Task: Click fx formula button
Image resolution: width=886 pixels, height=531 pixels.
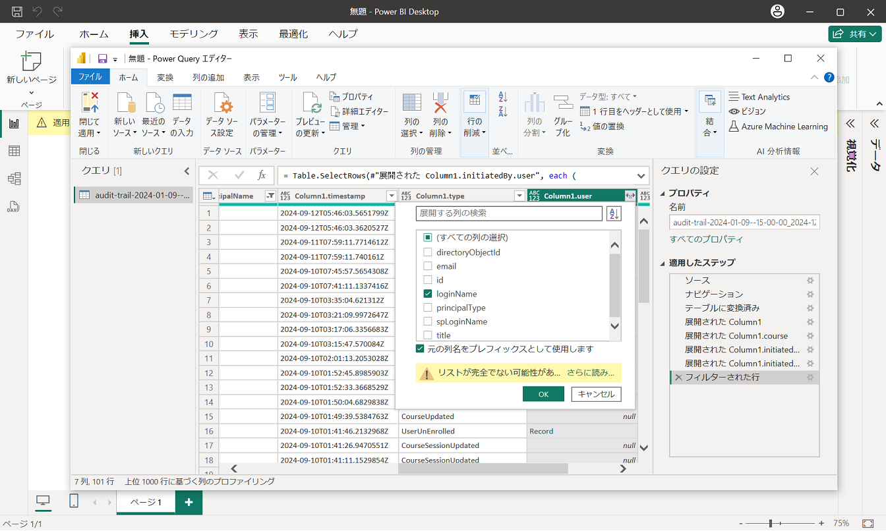Action: click(261, 175)
